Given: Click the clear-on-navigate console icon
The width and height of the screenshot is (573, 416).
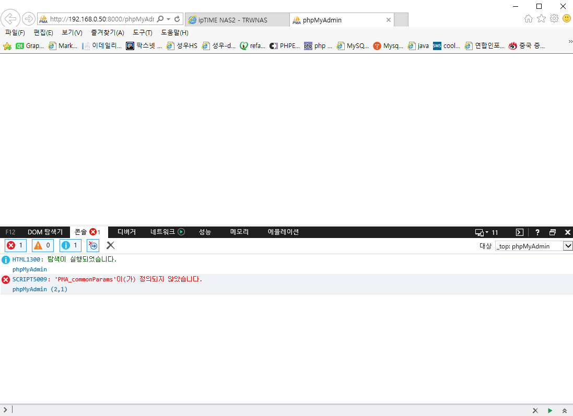Looking at the screenshot, I should coord(93,245).
